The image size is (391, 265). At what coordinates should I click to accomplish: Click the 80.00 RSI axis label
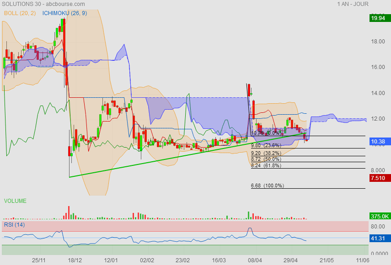click(x=378, y=227)
